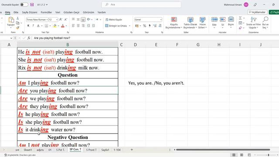Click the Decrease Decimal icon
The image size is (279, 157).
point(160,26)
